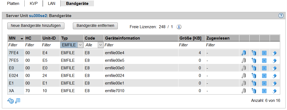This screenshot has height=110, width=287.
Task: Click eraser icon for emfile00e1
Action: [274, 83]
